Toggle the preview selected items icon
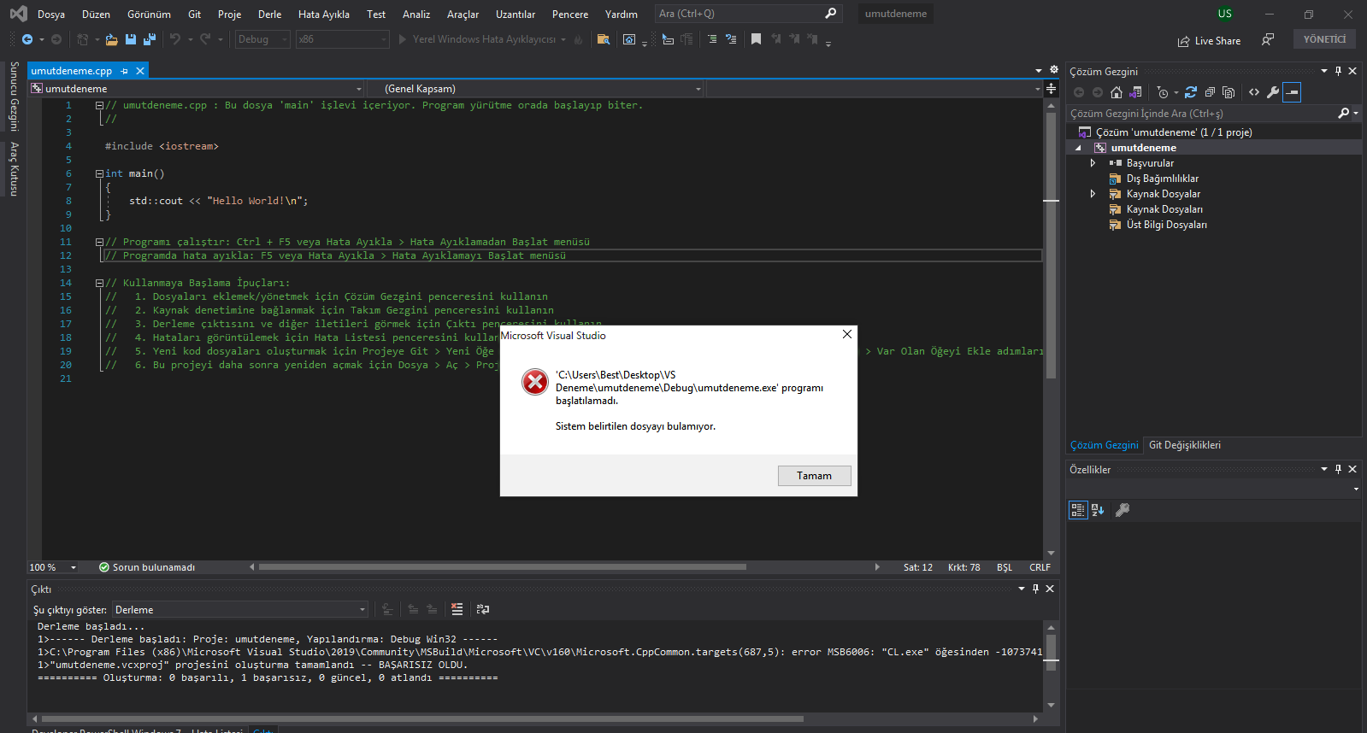Viewport: 1367px width, 733px height. coord(1292,92)
